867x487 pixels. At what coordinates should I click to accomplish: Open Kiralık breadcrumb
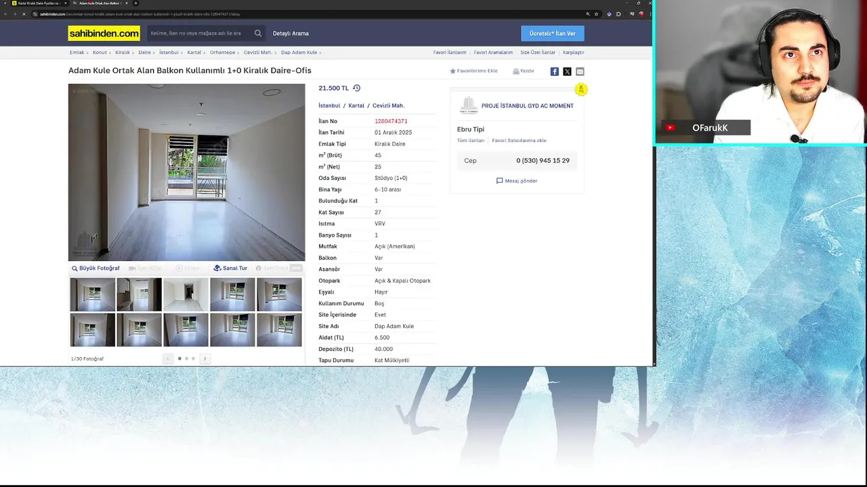(x=123, y=52)
